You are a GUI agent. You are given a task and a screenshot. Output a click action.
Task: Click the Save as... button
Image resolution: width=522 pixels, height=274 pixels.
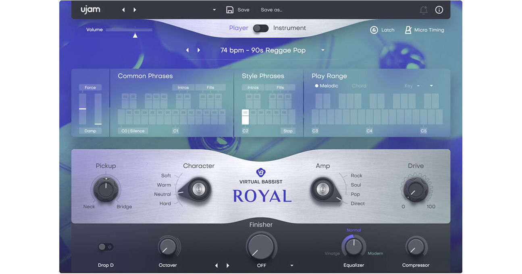tap(271, 10)
